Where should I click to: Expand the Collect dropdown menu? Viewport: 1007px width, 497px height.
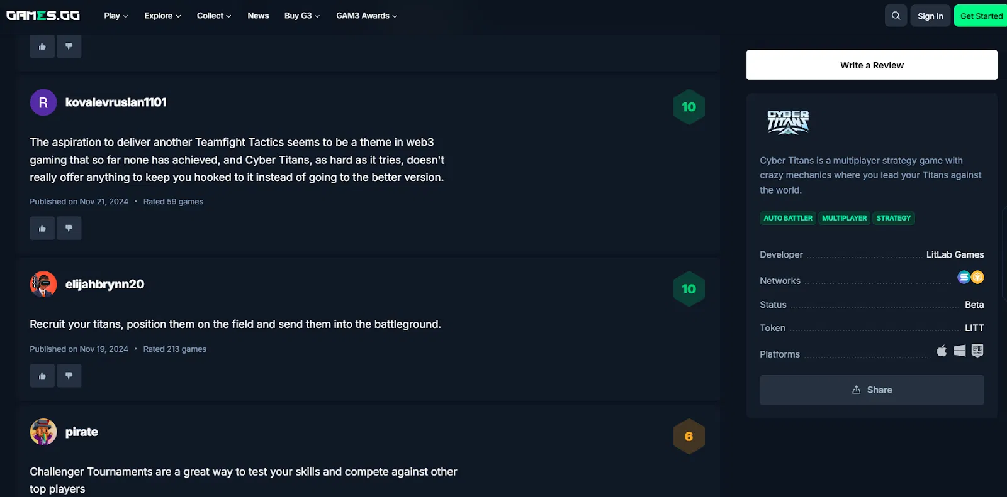(x=214, y=16)
